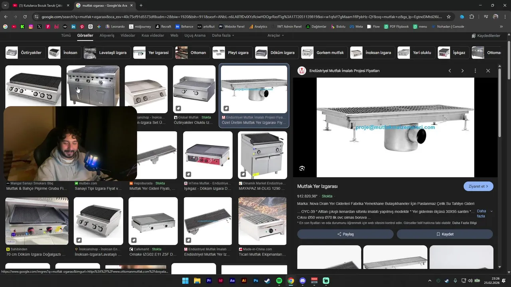Image resolution: width=511 pixels, height=287 pixels.
Task: Open the MAYAPAZ M-DLIG 1290 image result
Action: (x=262, y=155)
